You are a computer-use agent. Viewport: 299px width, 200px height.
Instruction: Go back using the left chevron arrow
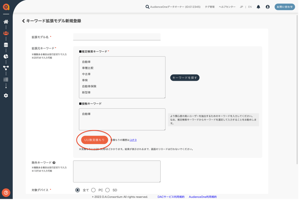point(24,21)
